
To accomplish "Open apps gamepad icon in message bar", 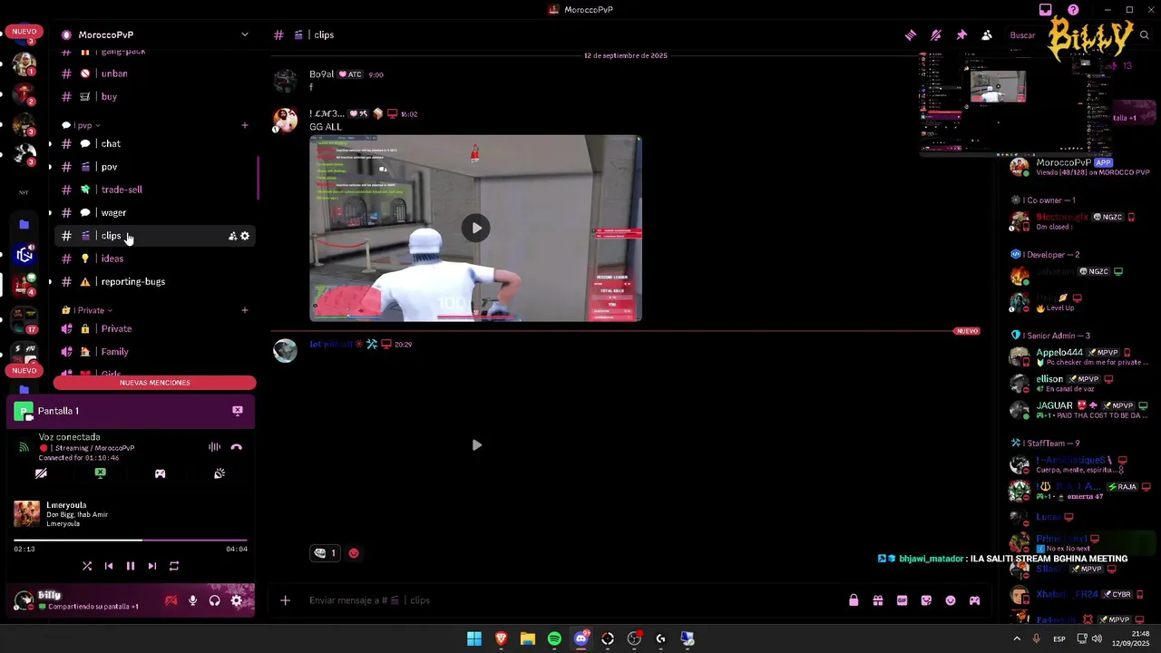I will 975,600.
